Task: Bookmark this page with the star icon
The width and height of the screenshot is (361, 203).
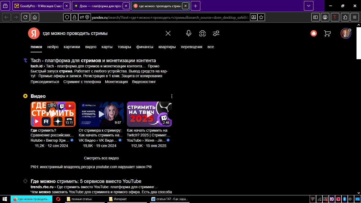Action: pos(261,17)
